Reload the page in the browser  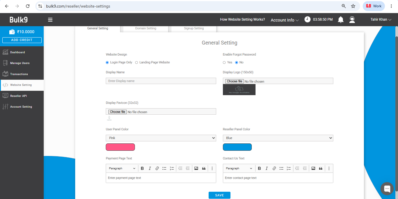28,6
